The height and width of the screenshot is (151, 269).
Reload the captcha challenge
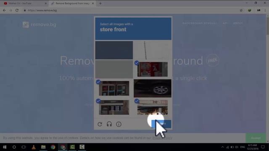100,124
